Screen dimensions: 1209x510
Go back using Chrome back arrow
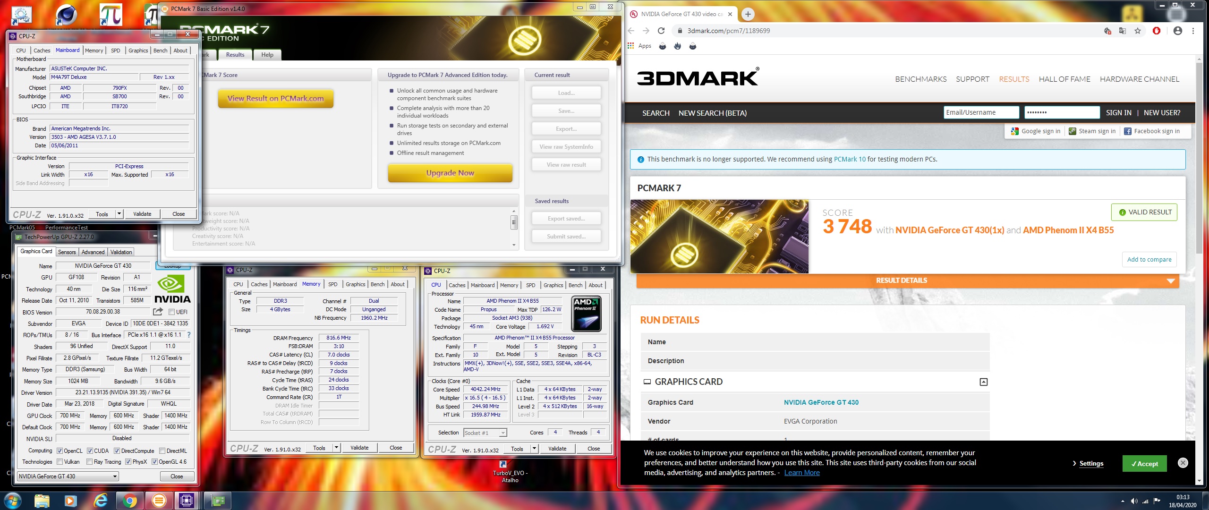[x=631, y=31]
